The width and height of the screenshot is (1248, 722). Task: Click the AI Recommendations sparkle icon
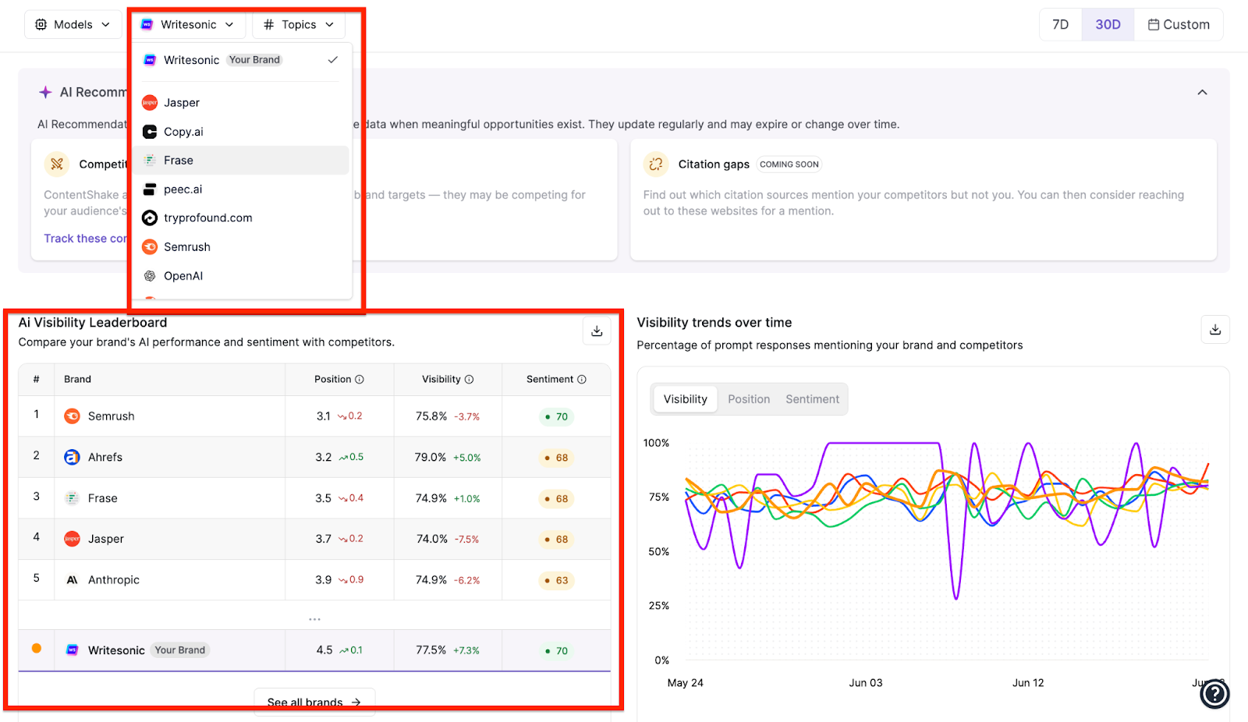coord(46,92)
